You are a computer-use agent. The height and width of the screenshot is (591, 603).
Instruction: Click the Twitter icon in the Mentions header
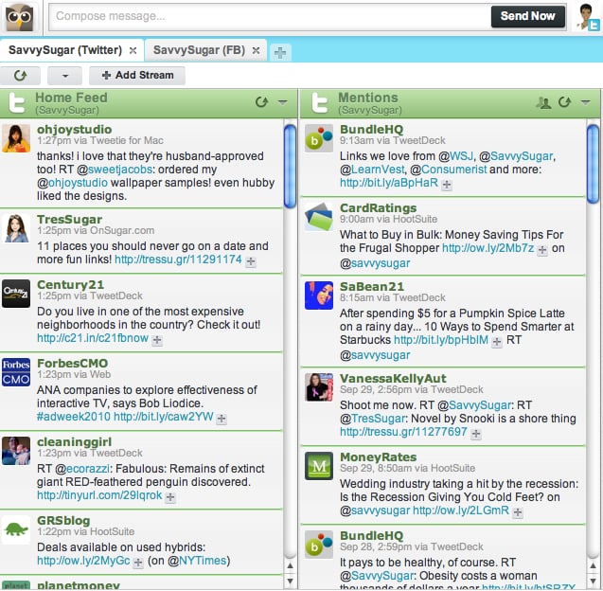click(320, 102)
